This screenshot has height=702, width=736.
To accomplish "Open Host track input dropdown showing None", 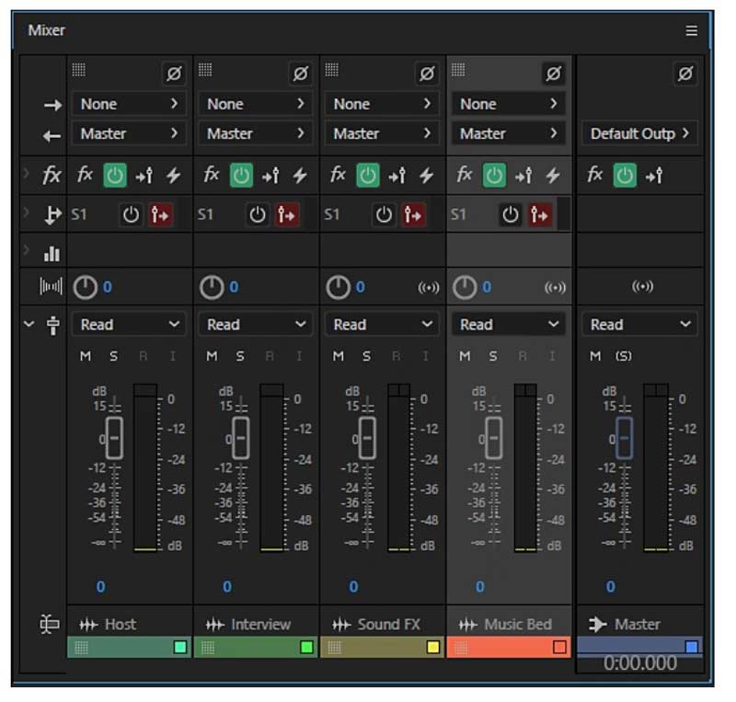I will click(129, 104).
